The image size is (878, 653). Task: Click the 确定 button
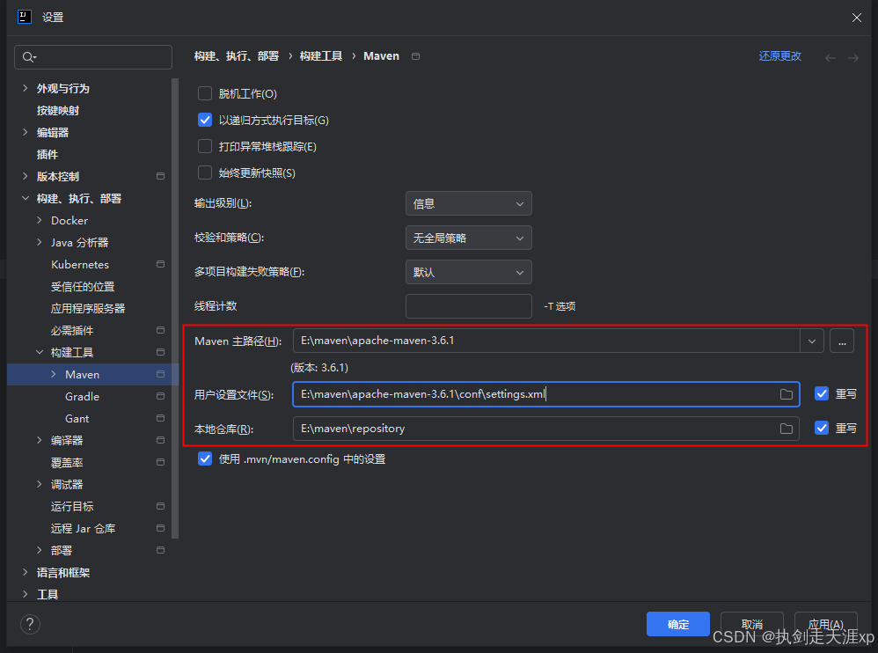pos(677,624)
